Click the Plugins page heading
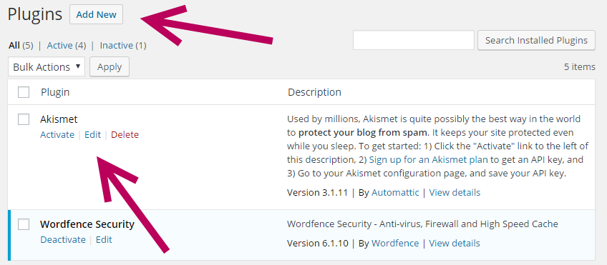Screen dimensions: 607x265 35,15
